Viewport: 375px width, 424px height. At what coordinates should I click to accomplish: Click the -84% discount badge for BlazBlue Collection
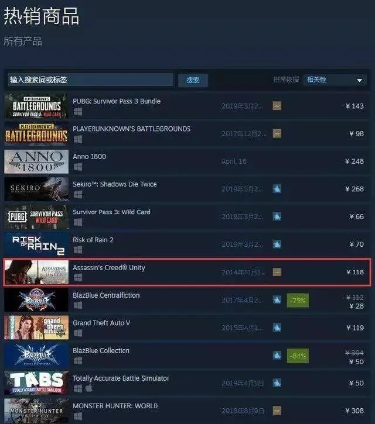[298, 356]
